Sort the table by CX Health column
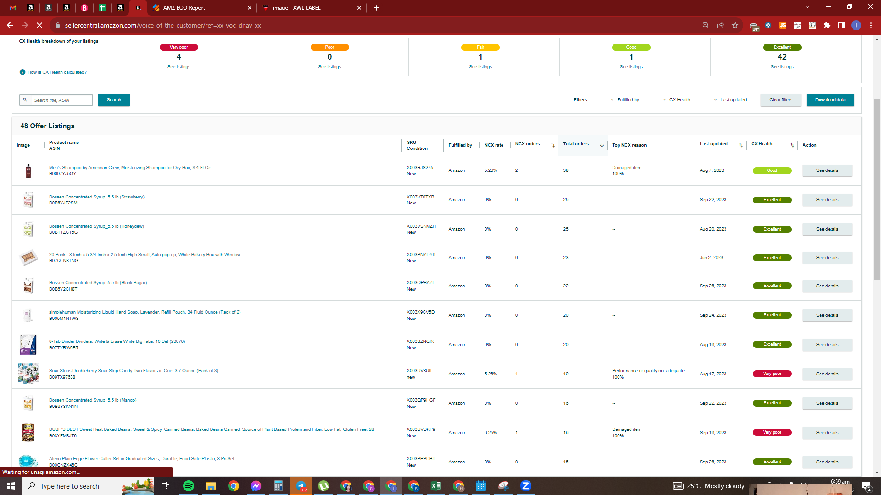The width and height of the screenshot is (881, 495). pos(792,145)
